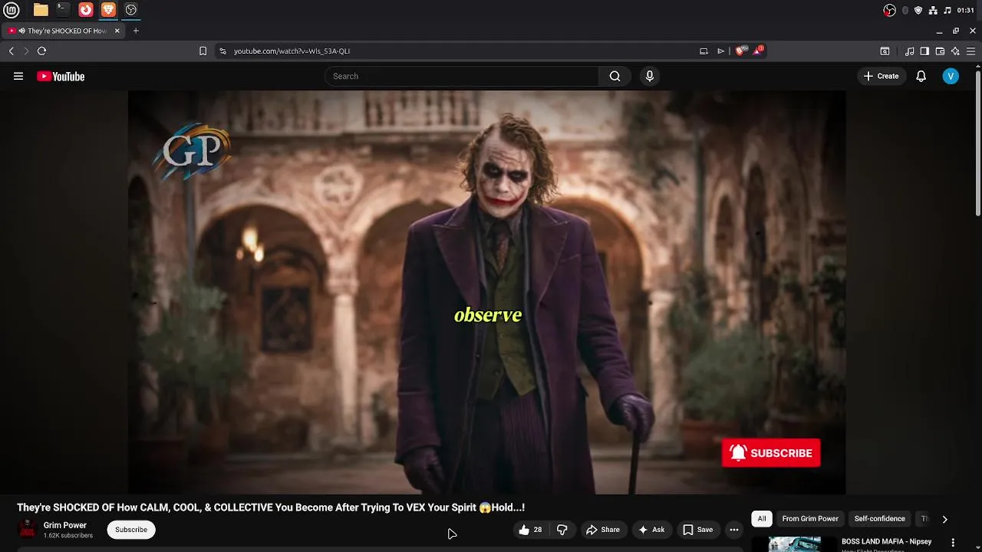
Task: Open site settings icon beside the URL
Action: coord(222,51)
